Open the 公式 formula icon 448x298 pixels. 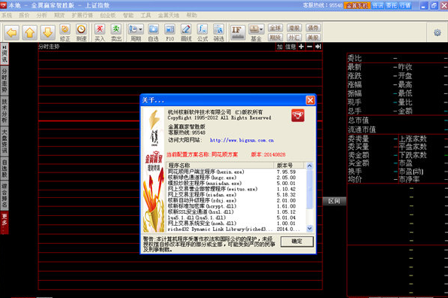coord(203,32)
